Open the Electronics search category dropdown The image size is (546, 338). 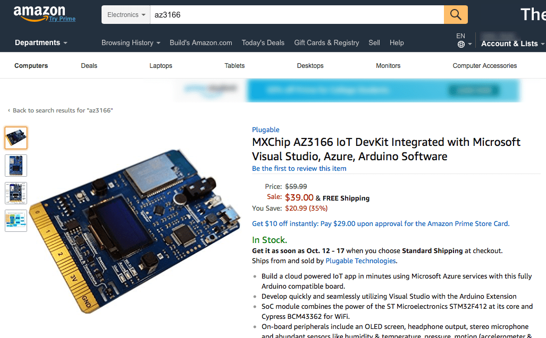tap(125, 14)
